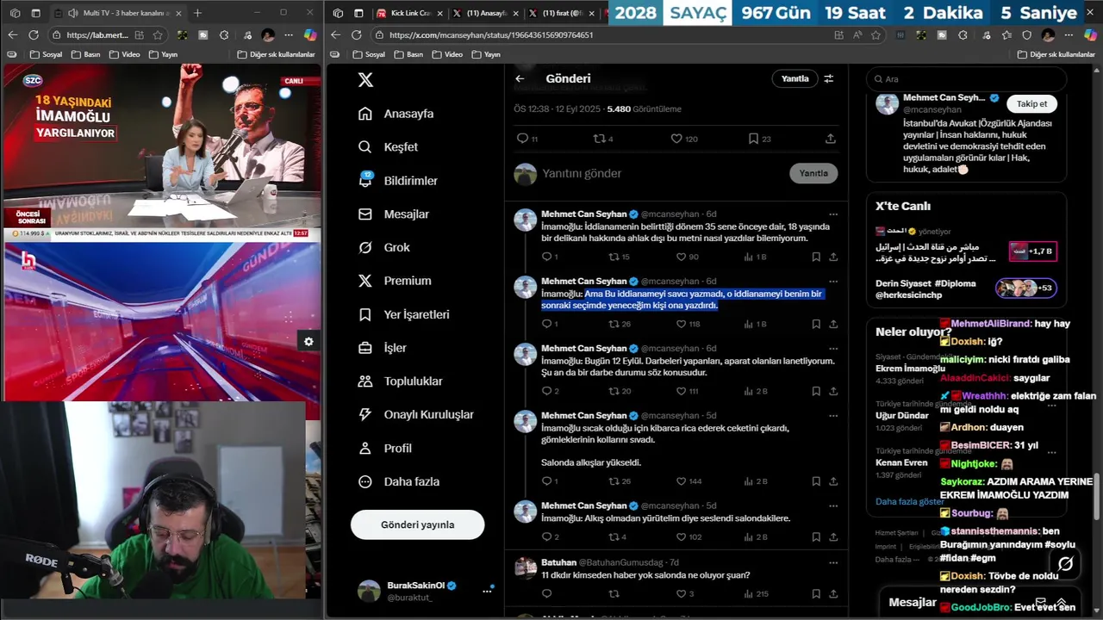Viewport: 1103px width, 620px height.
Task: Open Grok from the sidebar
Action: pyautogui.click(x=384, y=247)
